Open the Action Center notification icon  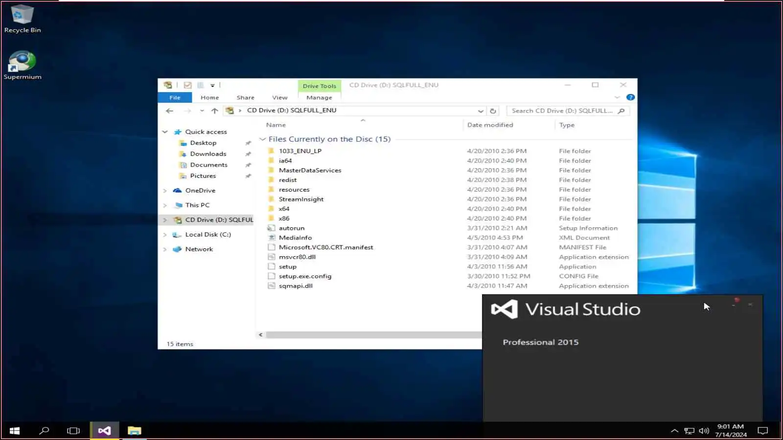[762, 431]
